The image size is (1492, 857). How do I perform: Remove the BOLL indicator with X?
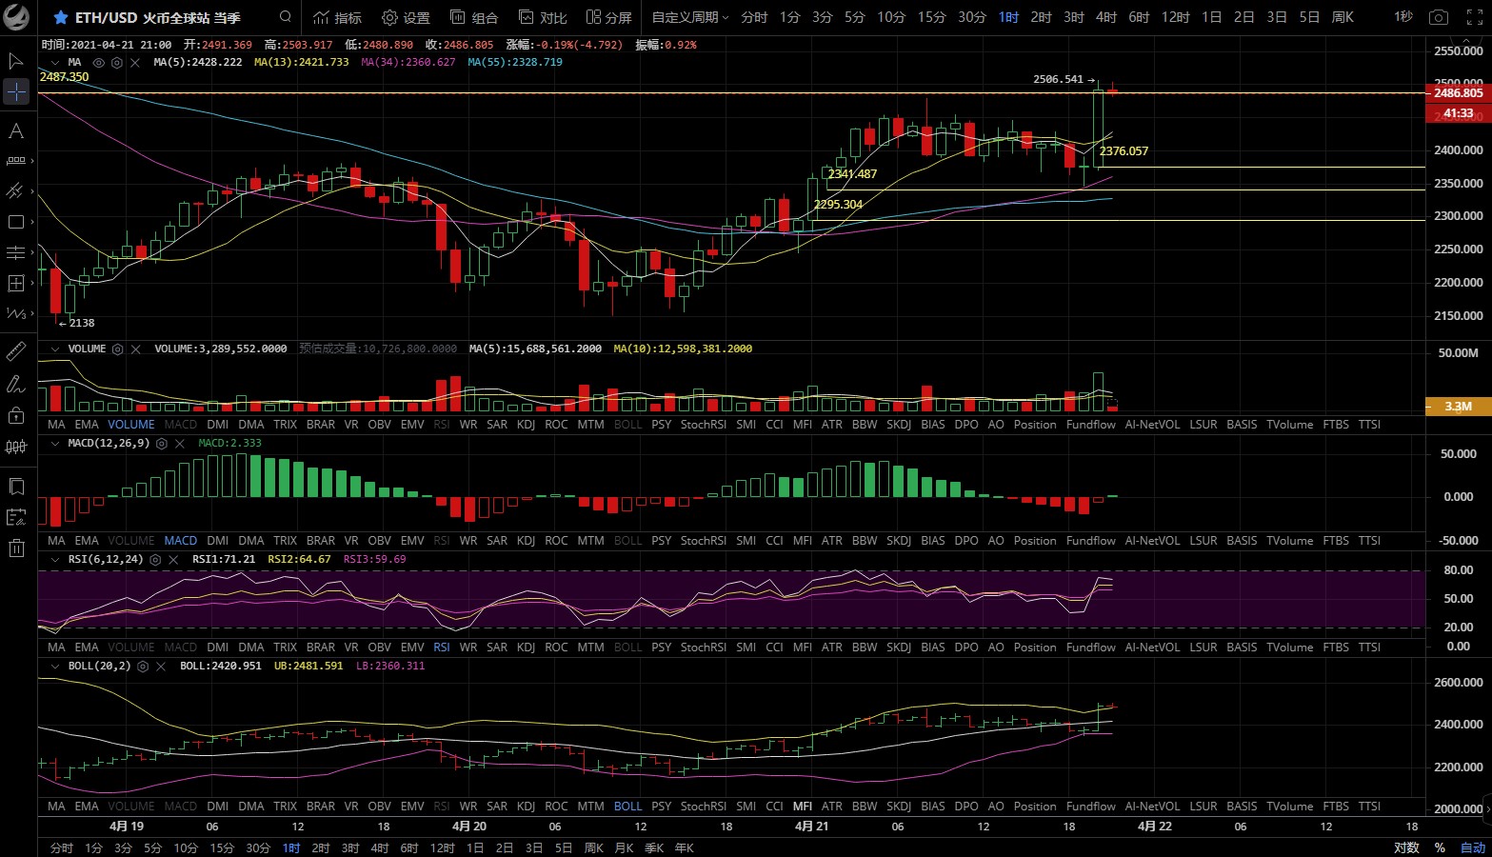[x=161, y=667]
